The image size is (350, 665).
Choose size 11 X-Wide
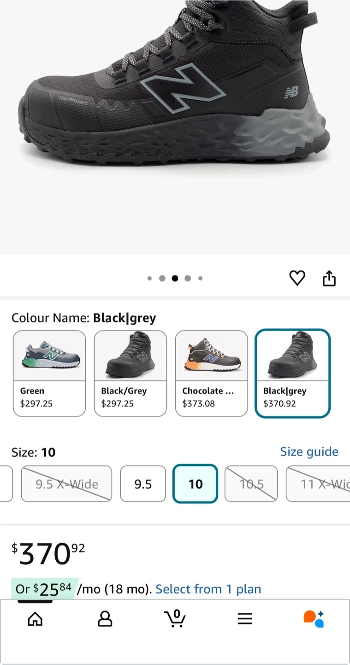click(318, 484)
